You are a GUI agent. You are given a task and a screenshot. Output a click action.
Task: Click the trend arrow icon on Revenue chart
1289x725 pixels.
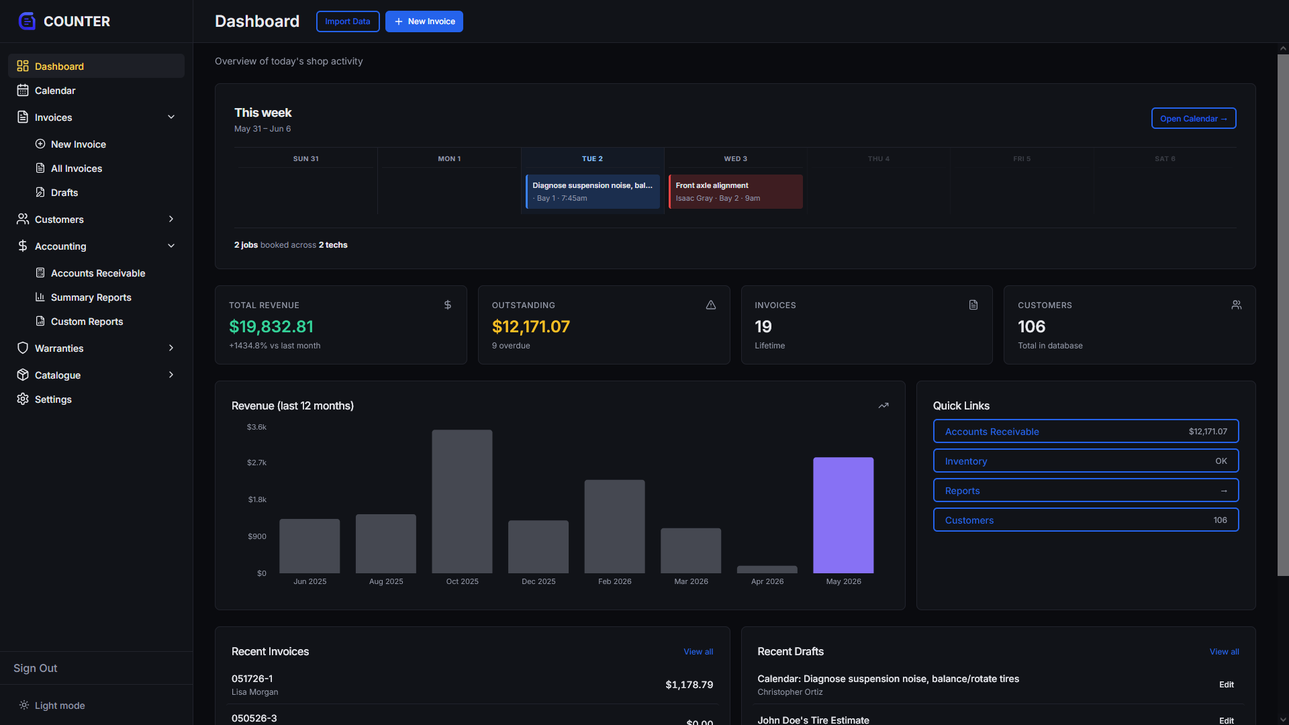(884, 405)
